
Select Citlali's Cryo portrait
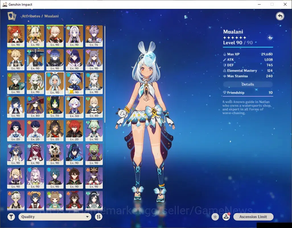click(75, 36)
